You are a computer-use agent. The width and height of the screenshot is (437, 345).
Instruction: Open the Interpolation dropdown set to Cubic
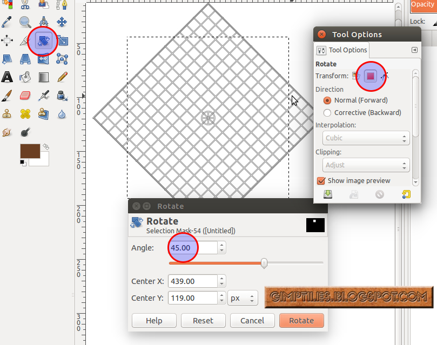point(366,138)
